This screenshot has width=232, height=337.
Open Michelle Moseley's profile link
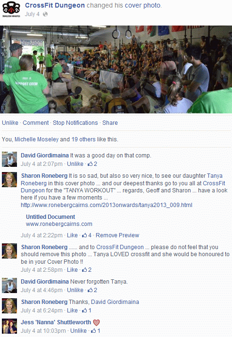pos(37,139)
